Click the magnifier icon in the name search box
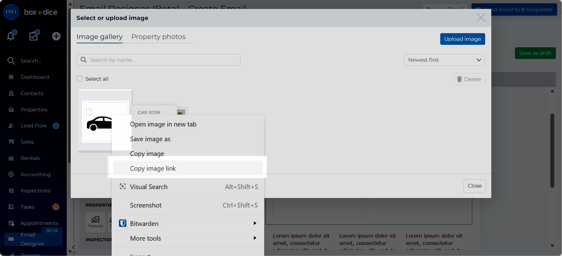Image resolution: width=562 pixels, height=256 pixels. 84,60
